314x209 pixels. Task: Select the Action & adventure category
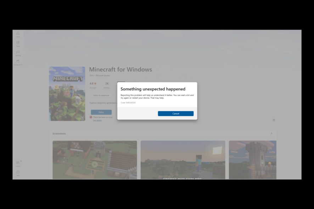coord(101,95)
